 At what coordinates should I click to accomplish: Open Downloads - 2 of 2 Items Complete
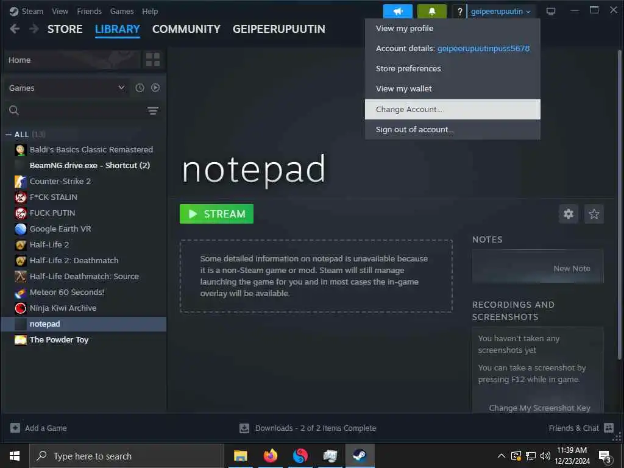click(316, 428)
